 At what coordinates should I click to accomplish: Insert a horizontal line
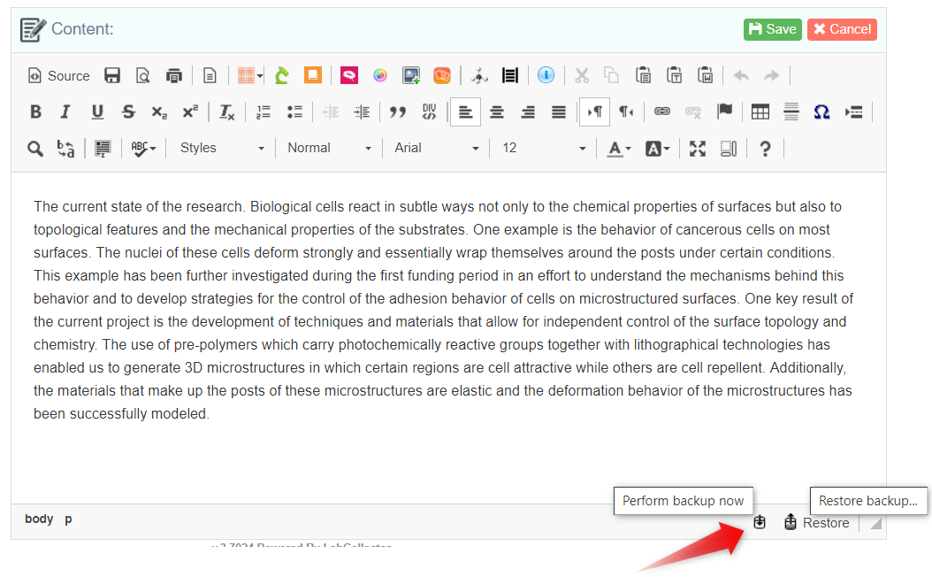coord(791,112)
